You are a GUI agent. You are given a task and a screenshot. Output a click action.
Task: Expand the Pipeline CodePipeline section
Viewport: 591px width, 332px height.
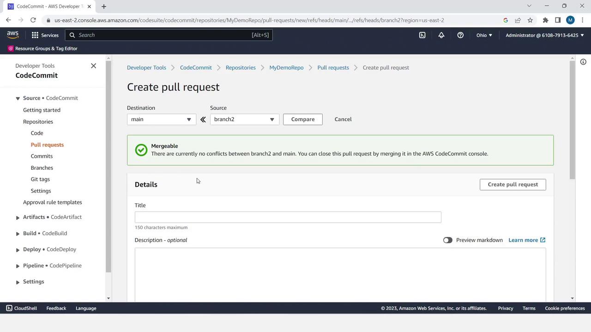[x=18, y=266]
